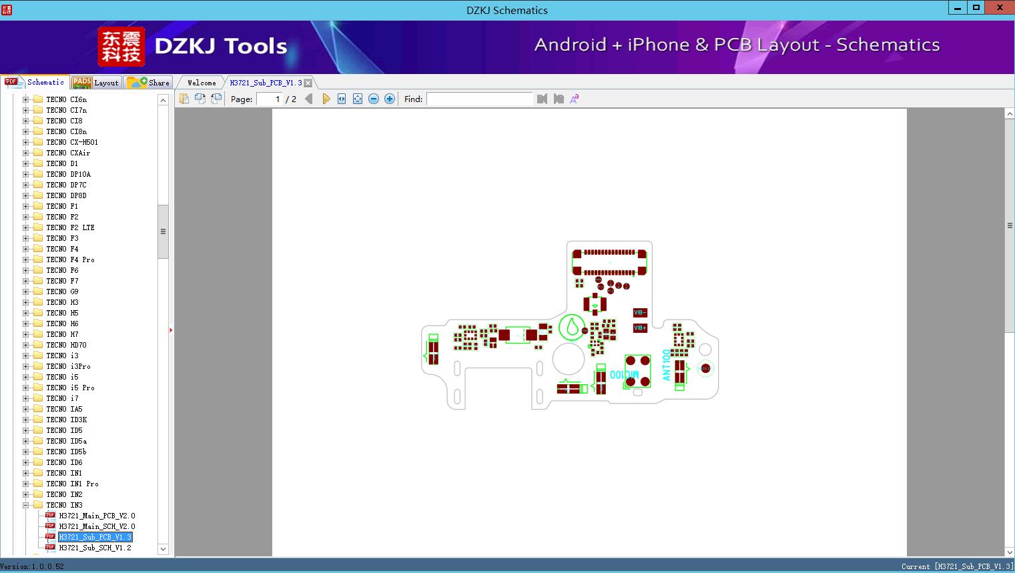
Task: Click the page number input field
Action: 270,99
